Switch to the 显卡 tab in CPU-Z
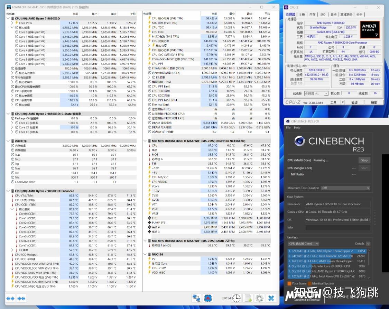 [333, 15]
